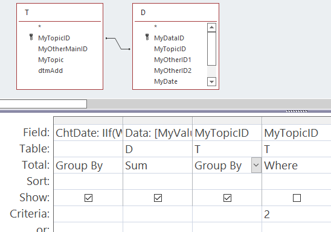
Task: Select MyOtherMainID field in table T
Action: coord(63,49)
